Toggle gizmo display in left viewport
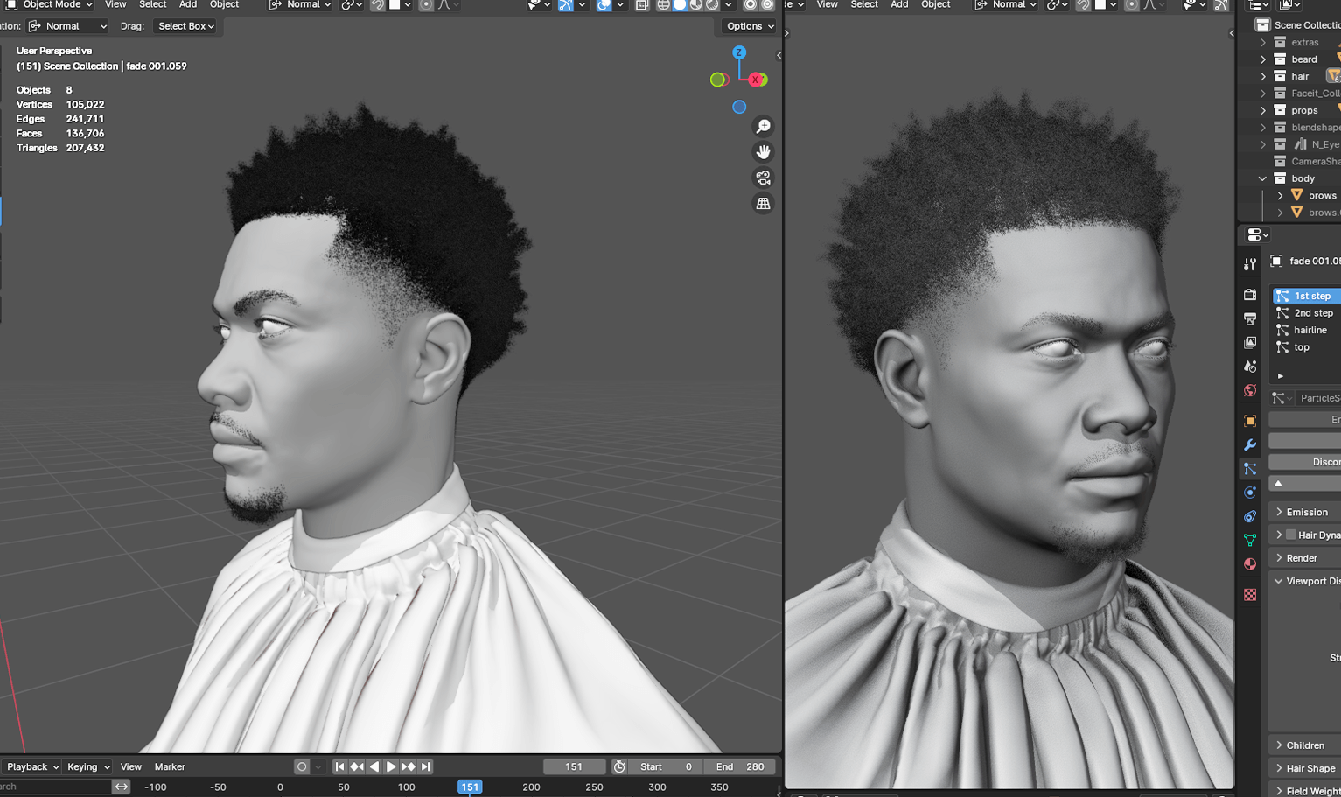Image resolution: width=1341 pixels, height=797 pixels. 566,5
